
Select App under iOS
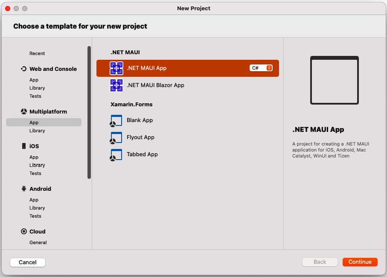[x=34, y=157]
